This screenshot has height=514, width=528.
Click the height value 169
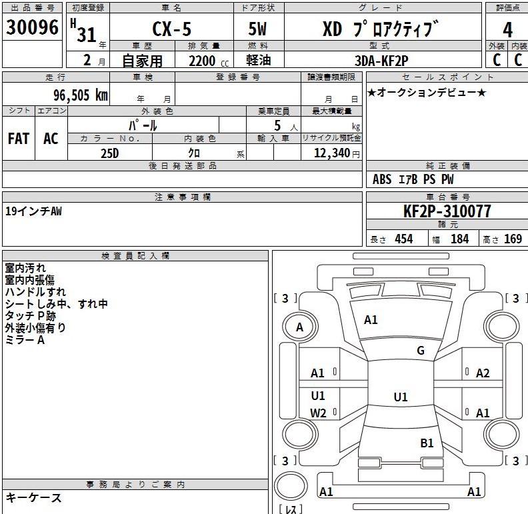[x=513, y=239]
